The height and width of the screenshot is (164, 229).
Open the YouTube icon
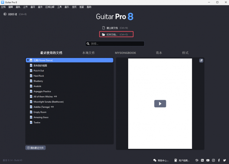208,160
